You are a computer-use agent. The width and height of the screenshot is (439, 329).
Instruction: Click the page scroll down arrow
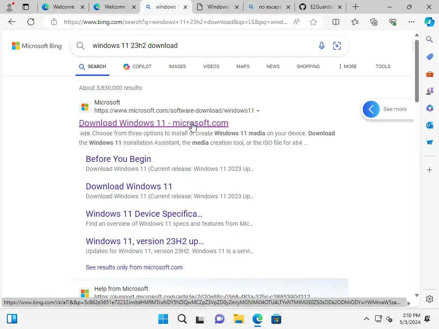(x=417, y=295)
